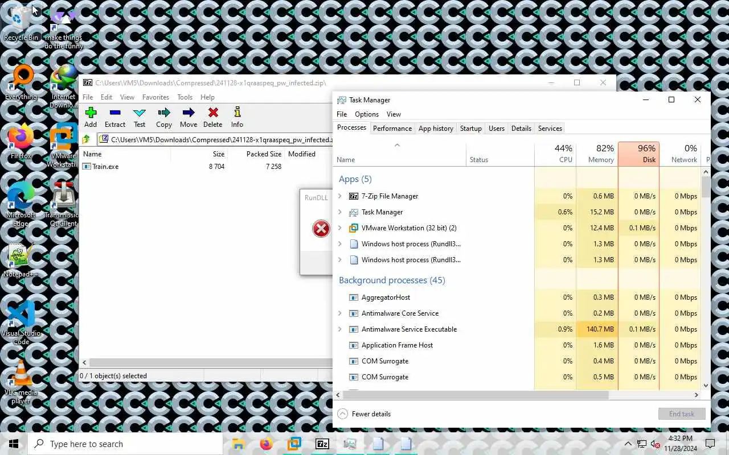Sort processes by Memory column
The width and height of the screenshot is (729, 455).
coord(597,154)
